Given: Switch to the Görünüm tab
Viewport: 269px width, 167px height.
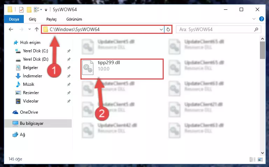Looking at the screenshot, I should pyautogui.click(x=74, y=19).
